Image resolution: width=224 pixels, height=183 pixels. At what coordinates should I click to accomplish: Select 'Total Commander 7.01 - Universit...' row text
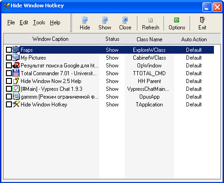pos(59,73)
